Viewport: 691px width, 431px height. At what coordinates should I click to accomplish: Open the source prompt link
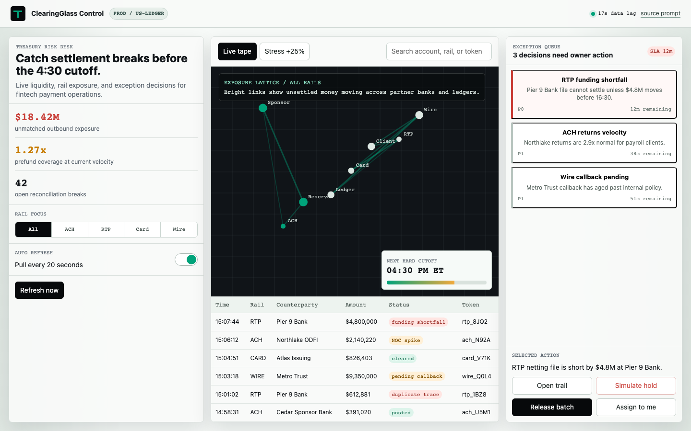(x=660, y=13)
